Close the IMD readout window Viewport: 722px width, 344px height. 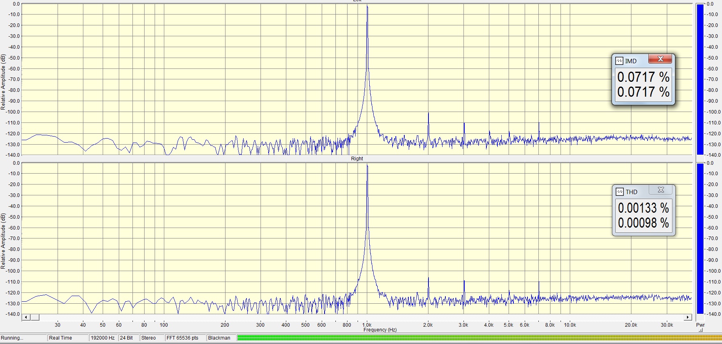(x=660, y=59)
